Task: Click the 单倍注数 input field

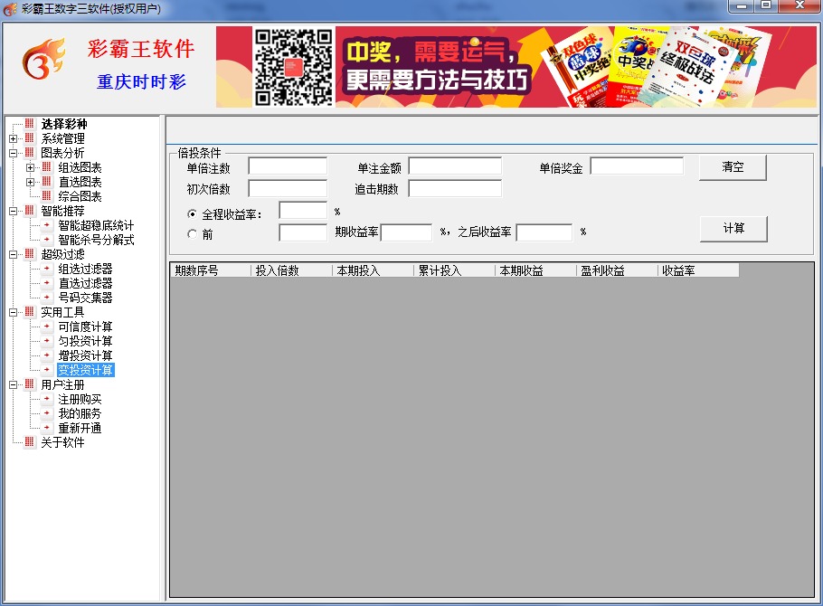Action: pyautogui.click(x=275, y=166)
